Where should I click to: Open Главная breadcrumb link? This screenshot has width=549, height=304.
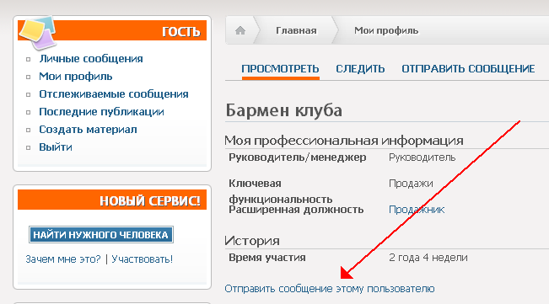pos(296,31)
